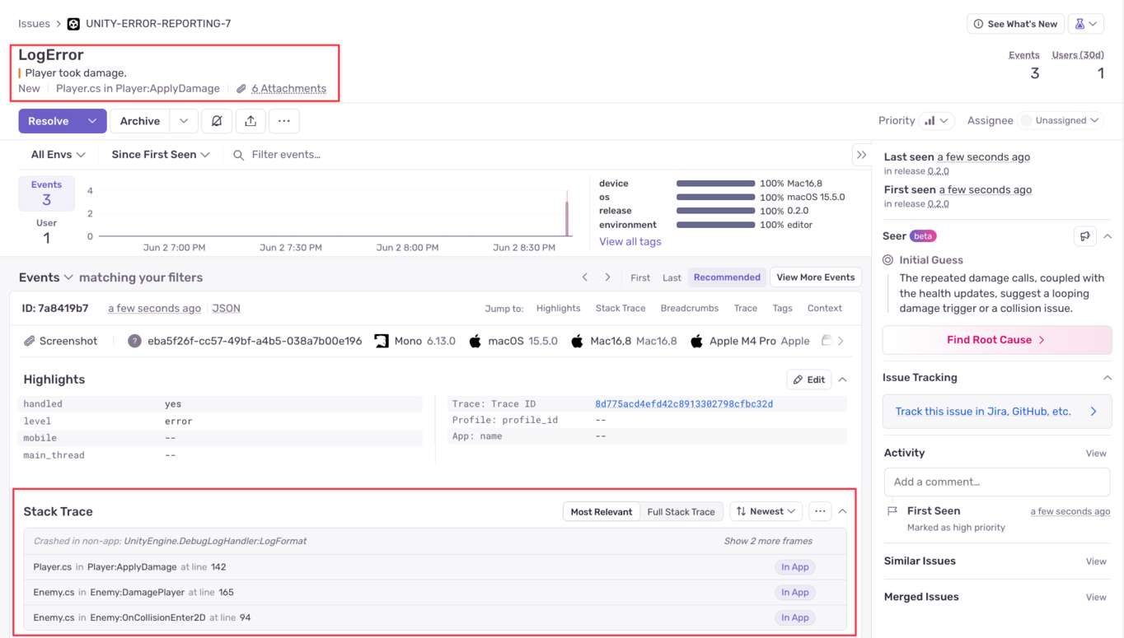Open the See What's New notifications
The image size is (1124, 638).
tap(1015, 23)
